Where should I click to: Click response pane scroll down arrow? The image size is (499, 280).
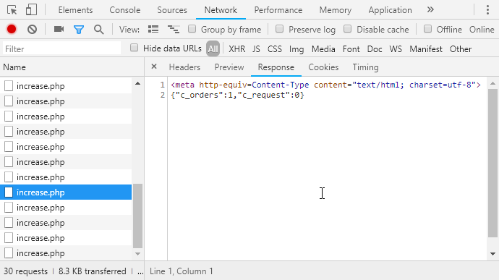(x=492, y=254)
